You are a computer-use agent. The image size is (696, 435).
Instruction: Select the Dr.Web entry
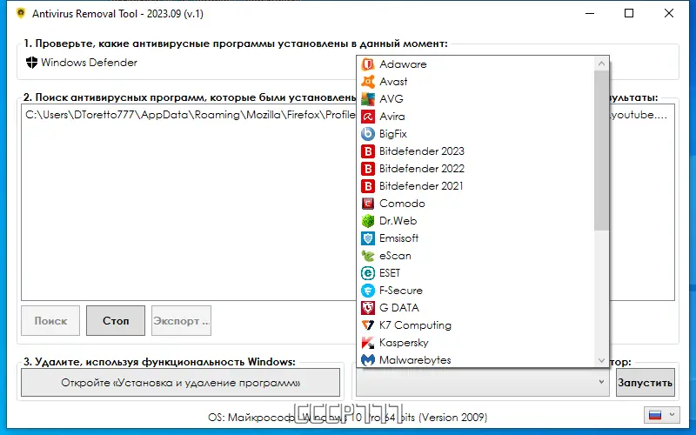point(476,221)
